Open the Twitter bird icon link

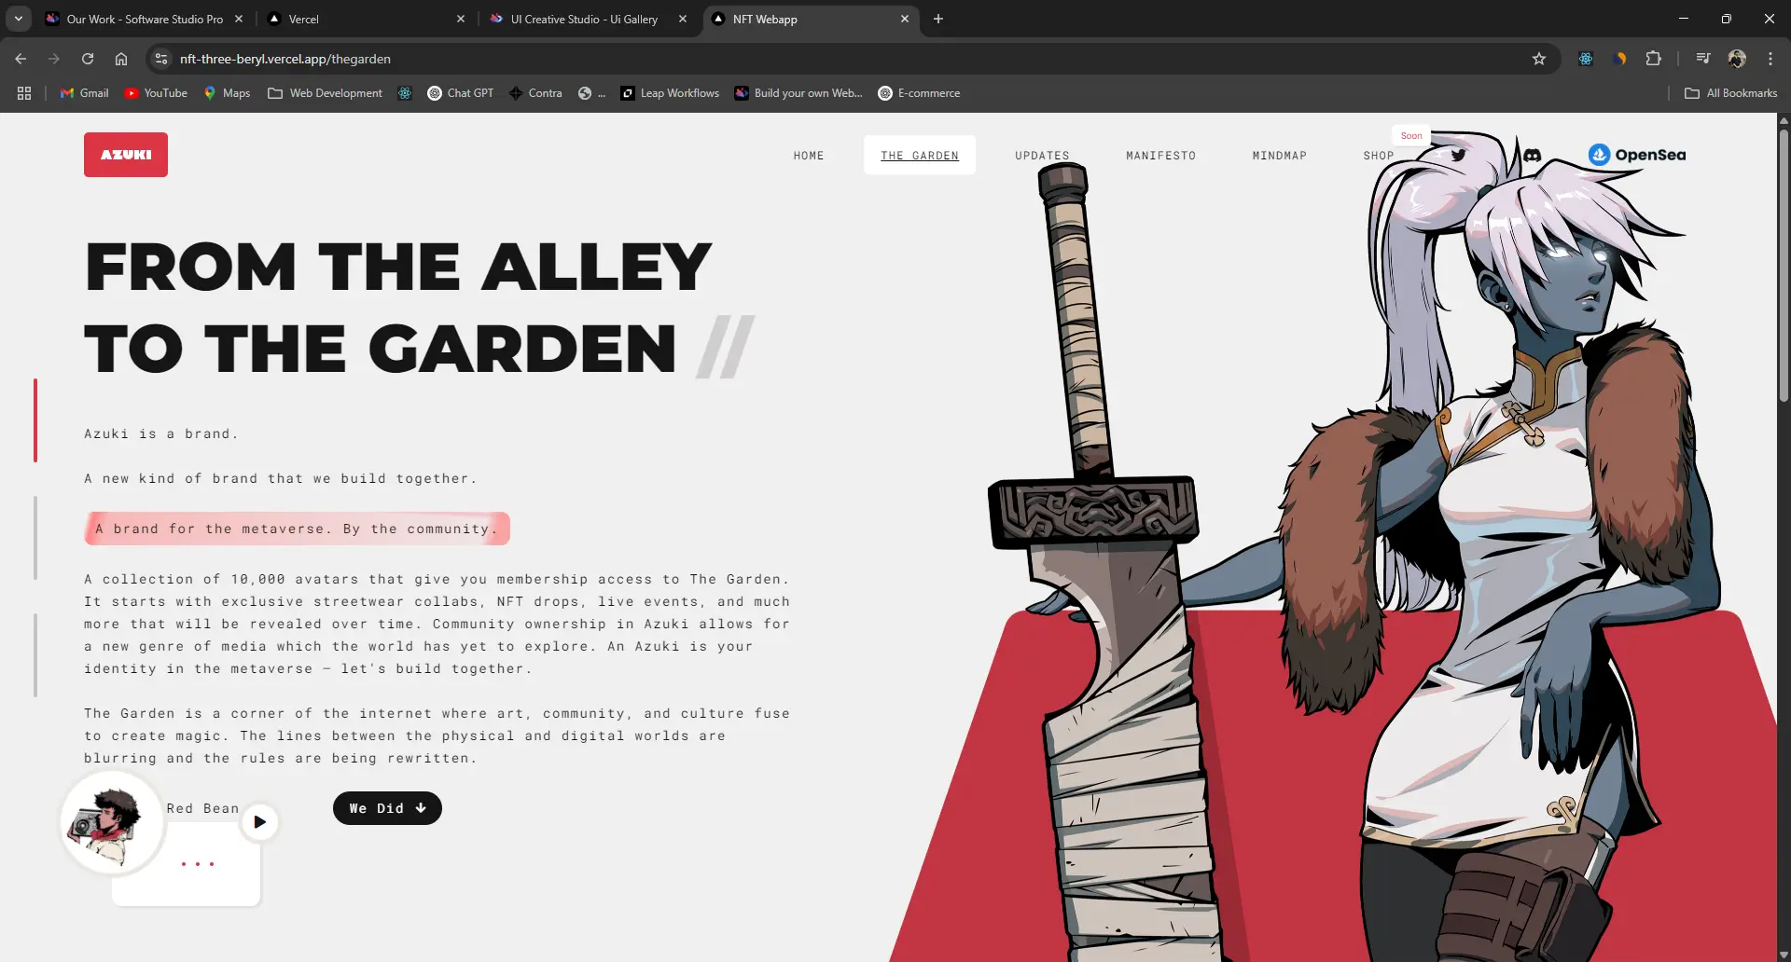point(1458,156)
